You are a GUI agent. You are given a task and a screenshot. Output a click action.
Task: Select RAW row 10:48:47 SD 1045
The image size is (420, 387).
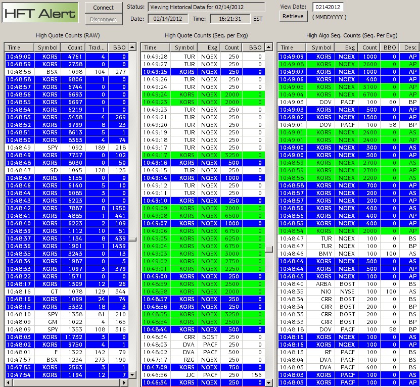(x=67, y=170)
